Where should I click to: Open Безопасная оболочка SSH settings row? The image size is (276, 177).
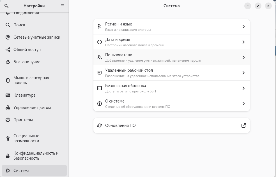tap(172, 88)
